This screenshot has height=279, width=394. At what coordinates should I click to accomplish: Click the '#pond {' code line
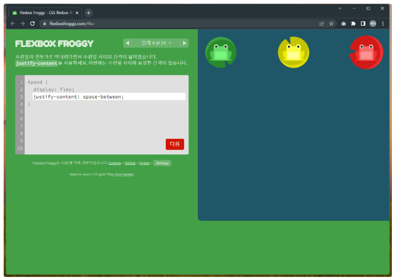pos(38,82)
